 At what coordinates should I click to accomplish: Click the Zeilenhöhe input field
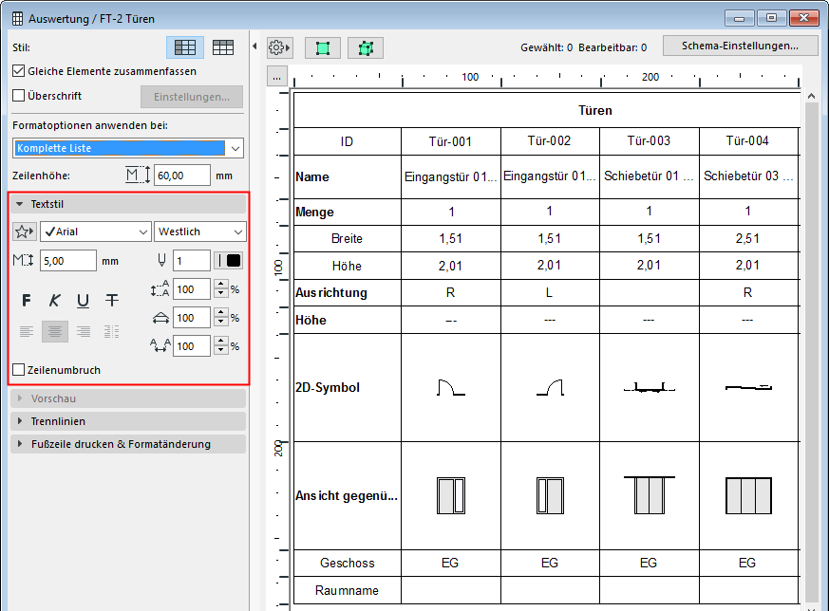click(182, 176)
